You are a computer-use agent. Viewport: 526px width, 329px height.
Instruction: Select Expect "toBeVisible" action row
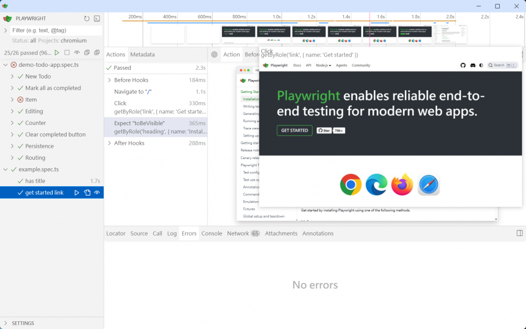[156, 127]
